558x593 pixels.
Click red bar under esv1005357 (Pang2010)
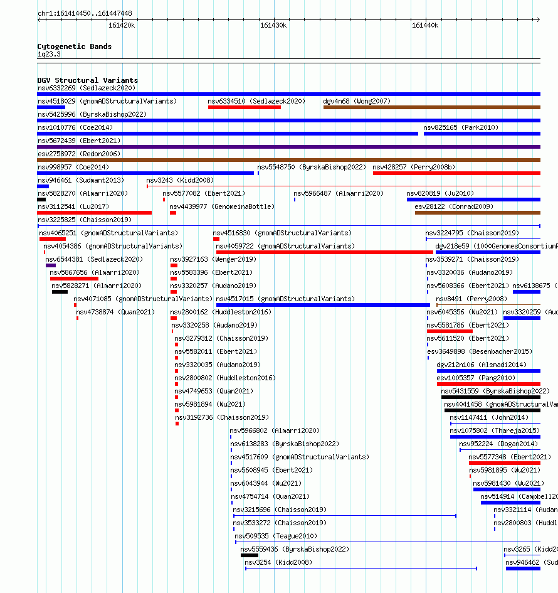(488, 384)
